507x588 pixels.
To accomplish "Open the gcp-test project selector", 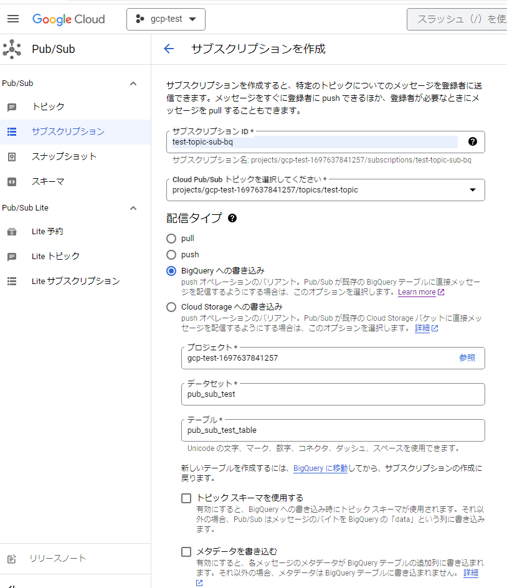I will pyautogui.click(x=166, y=19).
